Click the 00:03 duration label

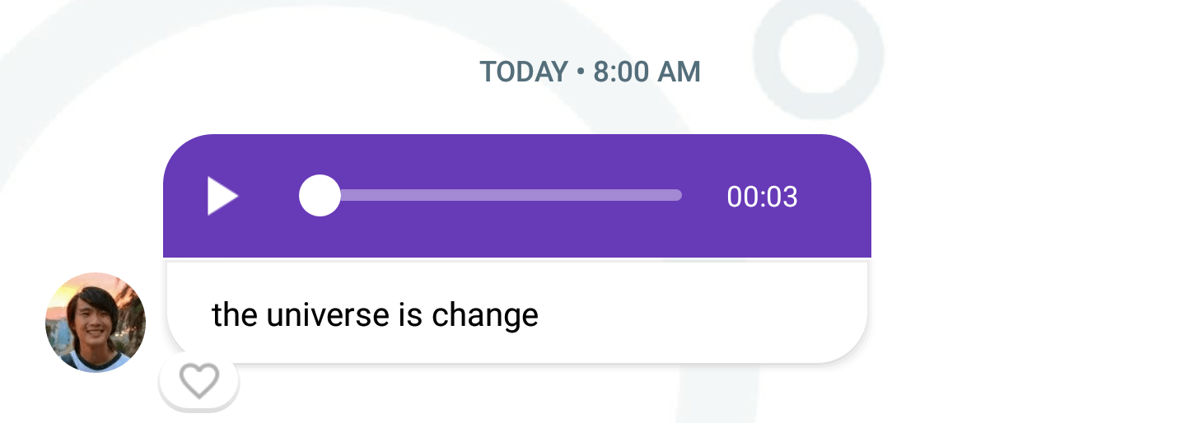[x=762, y=198]
